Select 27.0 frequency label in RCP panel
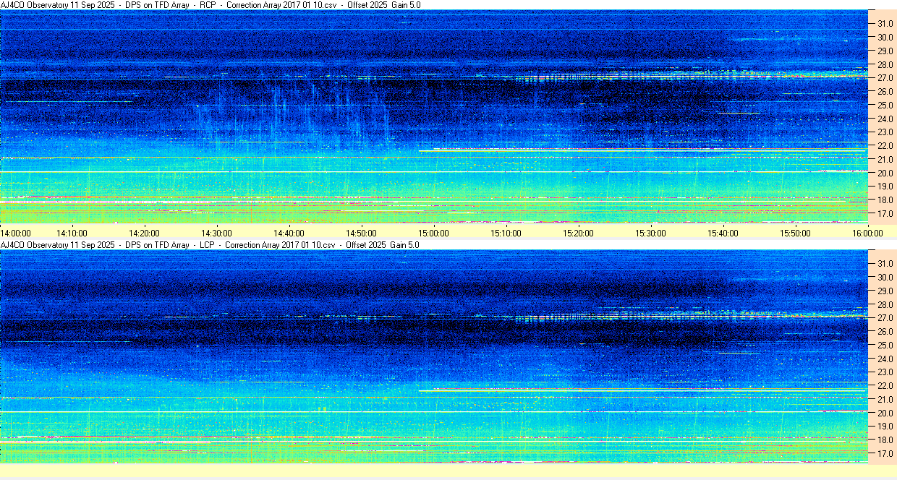 885,78
